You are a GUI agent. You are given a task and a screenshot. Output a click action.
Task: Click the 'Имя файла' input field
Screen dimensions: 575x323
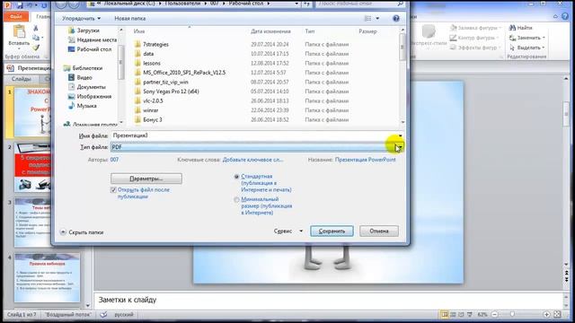coord(253,135)
